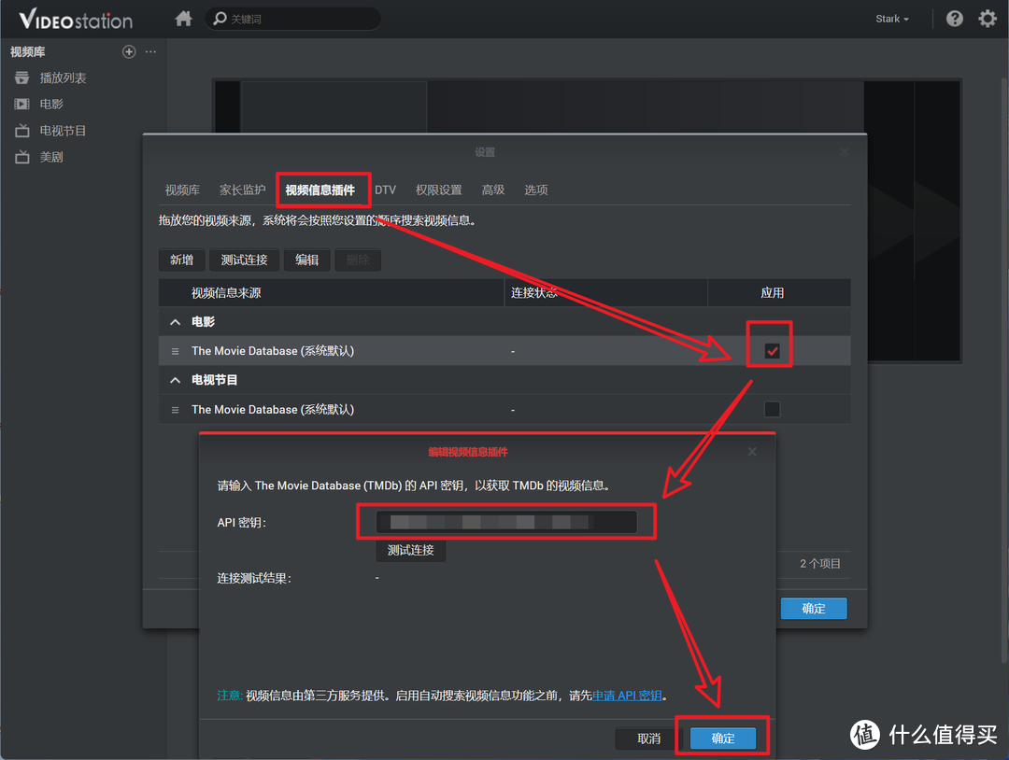This screenshot has height=760, width=1009.
Task: Select 视频信息插件 tab
Action: point(320,190)
